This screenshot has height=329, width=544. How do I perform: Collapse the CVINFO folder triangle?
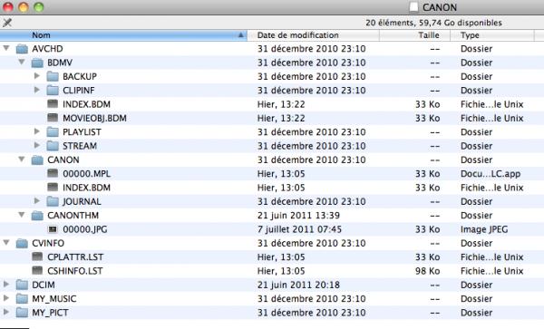coord(6,242)
